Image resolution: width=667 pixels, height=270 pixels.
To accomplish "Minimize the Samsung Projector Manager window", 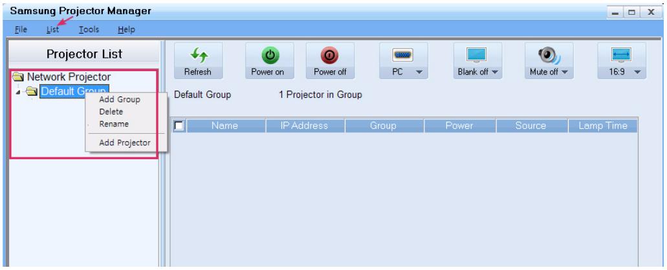I will click(x=615, y=12).
